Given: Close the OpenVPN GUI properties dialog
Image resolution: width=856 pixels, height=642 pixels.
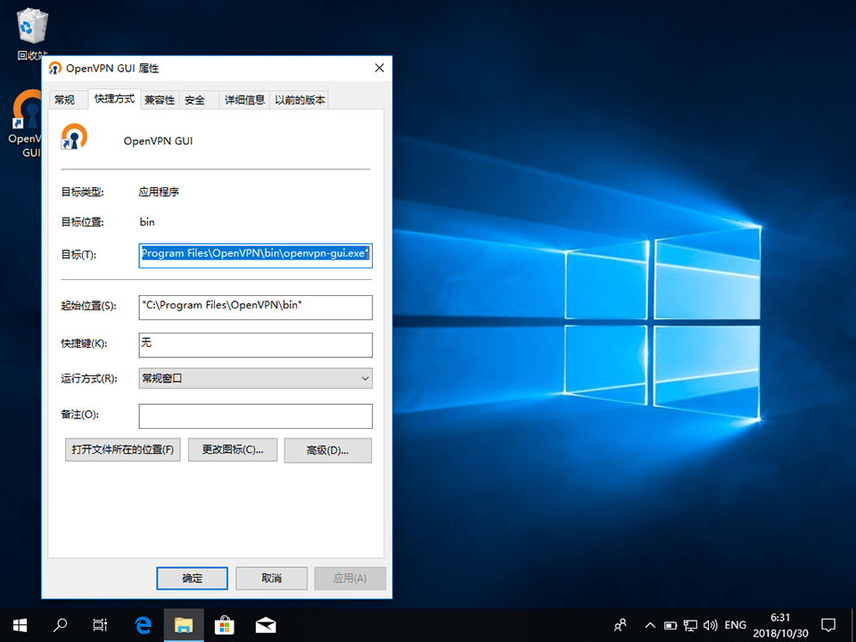Looking at the screenshot, I should [x=380, y=68].
